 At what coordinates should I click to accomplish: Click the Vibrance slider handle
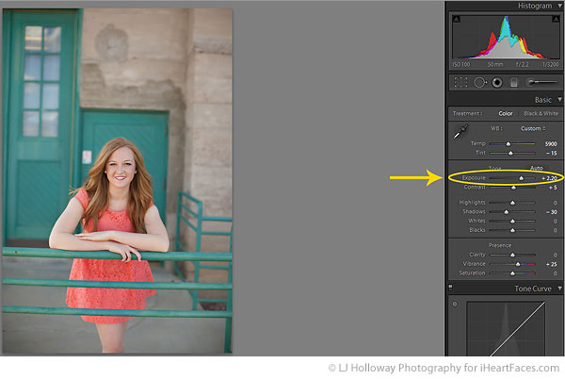(518, 264)
